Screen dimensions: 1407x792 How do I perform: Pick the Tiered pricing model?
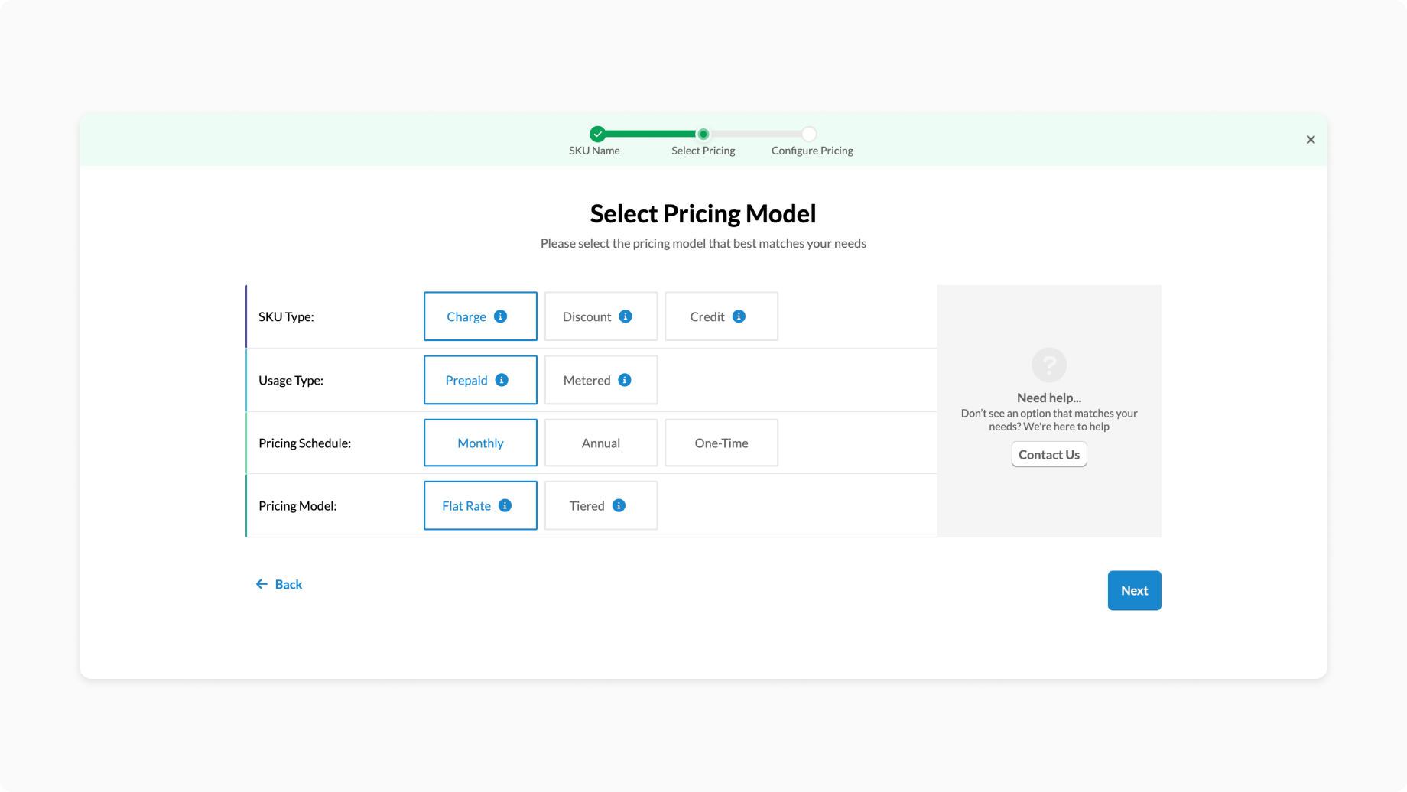tap(587, 505)
